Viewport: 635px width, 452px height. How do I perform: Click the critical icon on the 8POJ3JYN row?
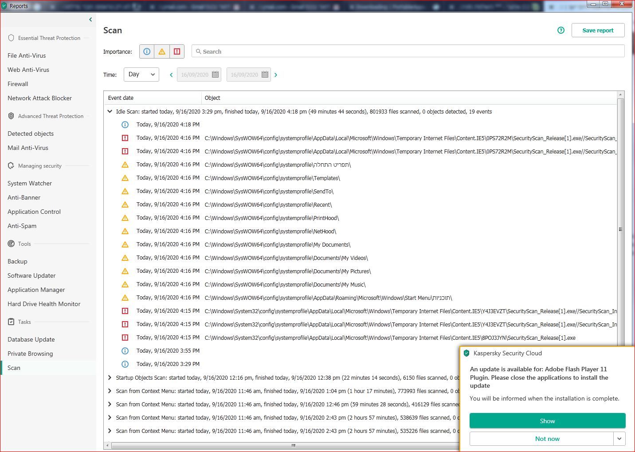pyautogui.click(x=125, y=338)
